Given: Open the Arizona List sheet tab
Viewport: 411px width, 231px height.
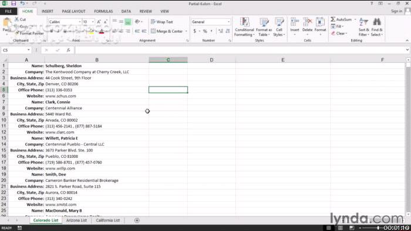Looking at the screenshot, I should (x=76, y=220).
